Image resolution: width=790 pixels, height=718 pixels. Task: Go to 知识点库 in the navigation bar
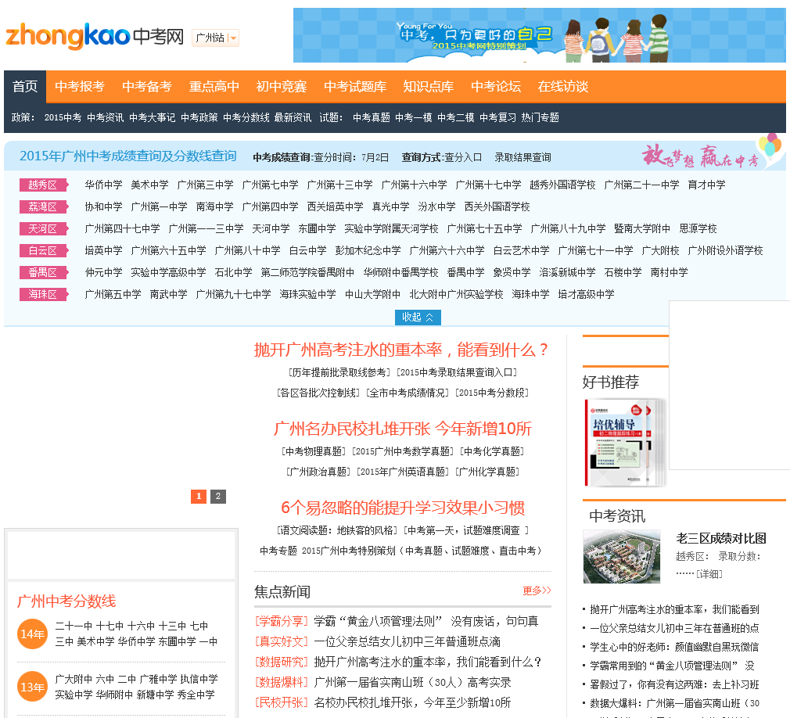pyautogui.click(x=429, y=87)
